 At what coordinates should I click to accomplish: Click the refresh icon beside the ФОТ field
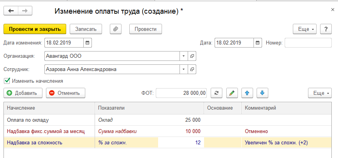pyautogui.click(x=217, y=93)
